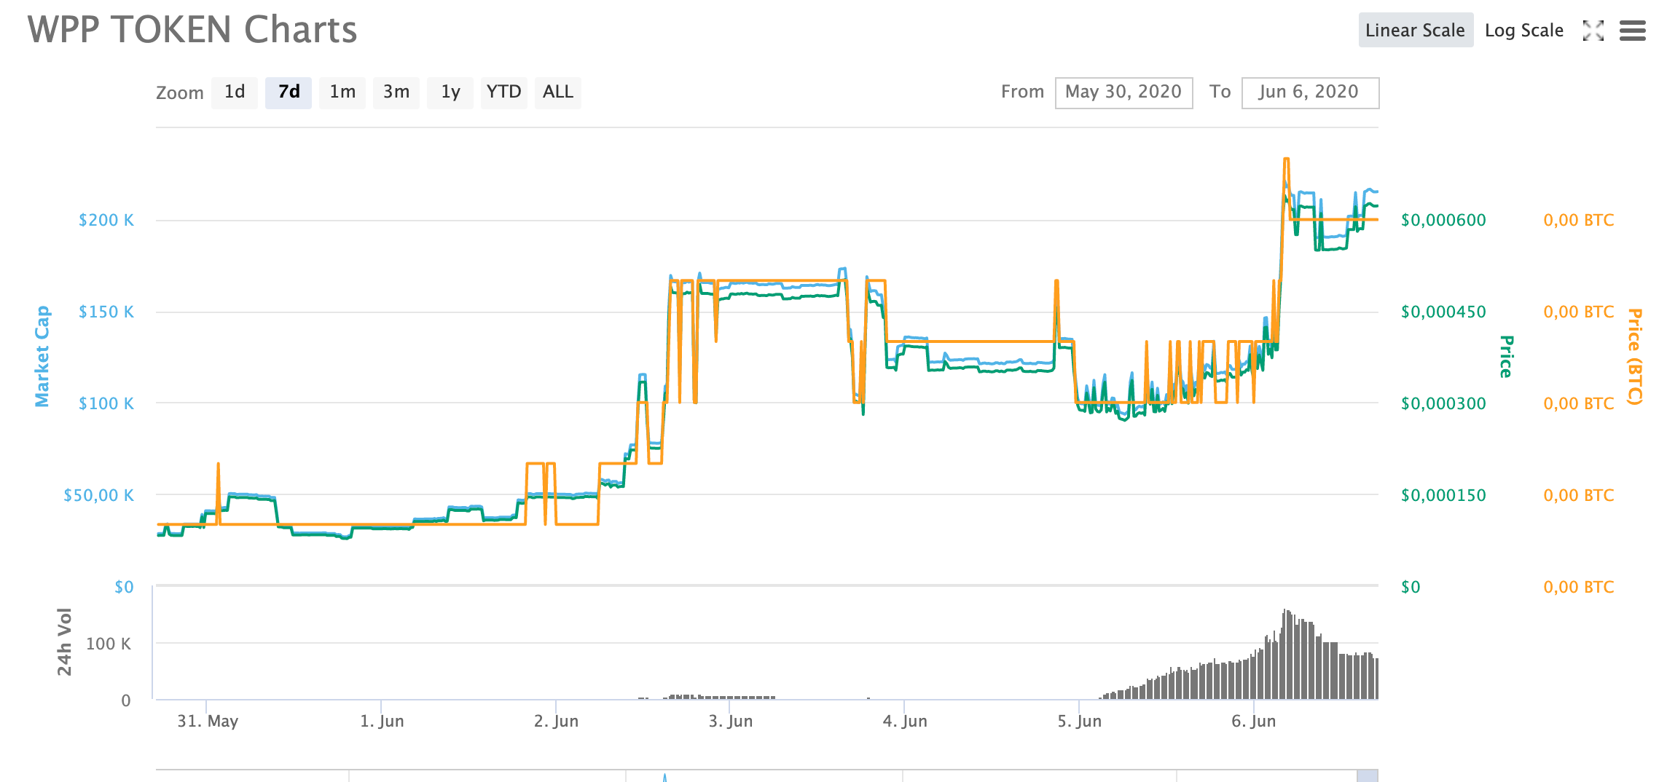This screenshot has height=782, width=1667.
Task: Click the $0,000600 price label
Action: (x=1443, y=220)
